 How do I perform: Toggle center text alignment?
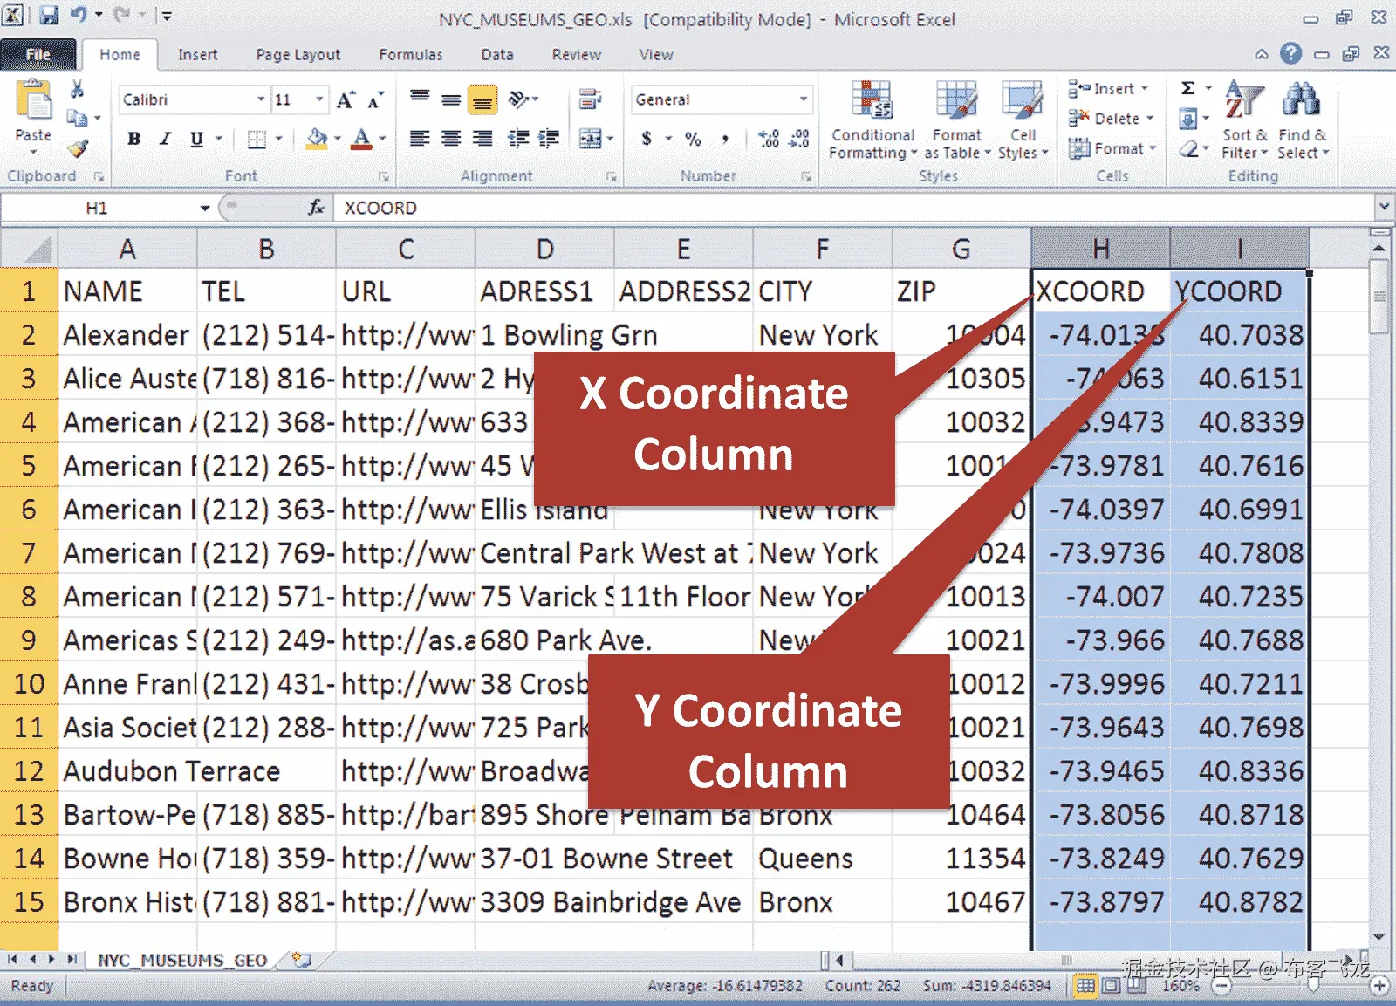[451, 139]
